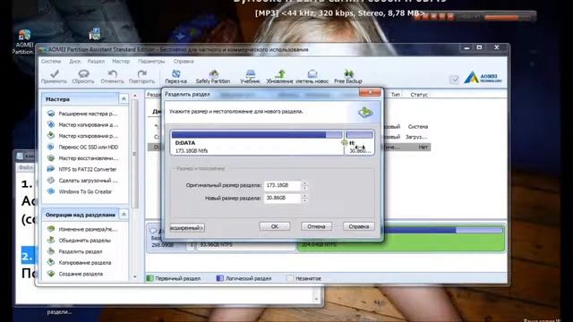Click the Status (Статус) column header
This screenshot has height=322, width=573.
coord(419,95)
